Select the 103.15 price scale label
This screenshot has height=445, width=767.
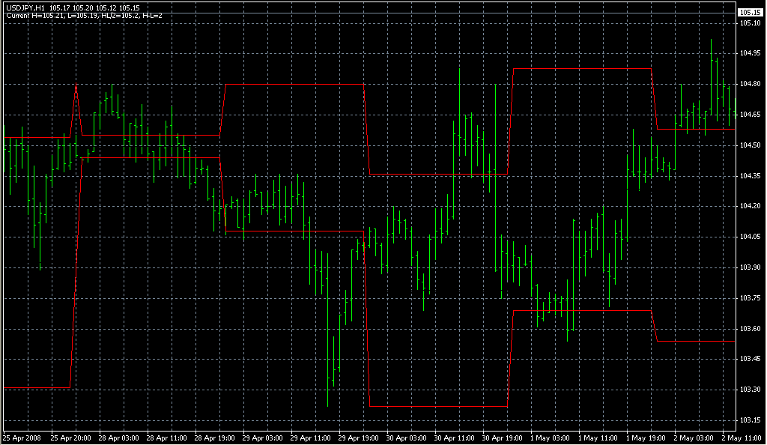pyautogui.click(x=751, y=420)
